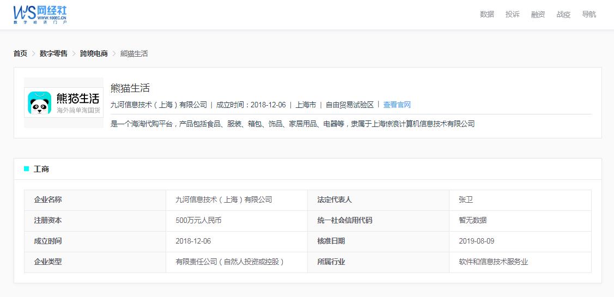This screenshot has height=297, width=614.
Task: Click the 企业类型 table label
Action: pyautogui.click(x=48, y=262)
